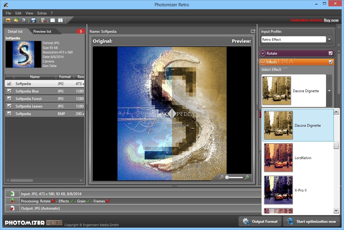Click the Processing status row icon
Viewport: 344px width, 230px height.
pyautogui.click(x=12, y=201)
